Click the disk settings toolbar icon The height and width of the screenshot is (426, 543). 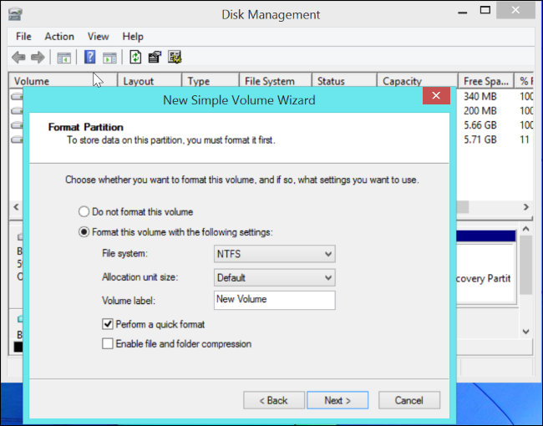(x=175, y=57)
